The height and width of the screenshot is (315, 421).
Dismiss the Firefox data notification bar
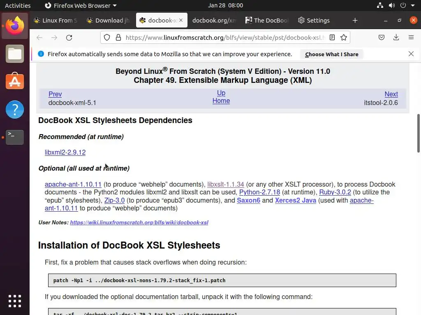pos(411,54)
